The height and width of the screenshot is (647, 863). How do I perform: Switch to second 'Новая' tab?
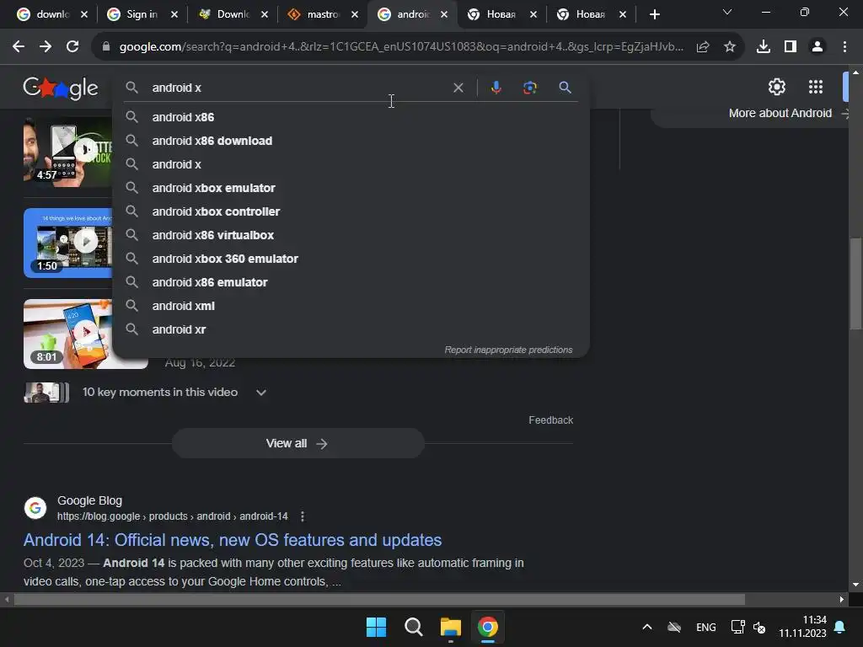tap(591, 14)
